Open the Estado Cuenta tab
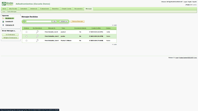Screen dimensions: 198x111 click(67, 9)
